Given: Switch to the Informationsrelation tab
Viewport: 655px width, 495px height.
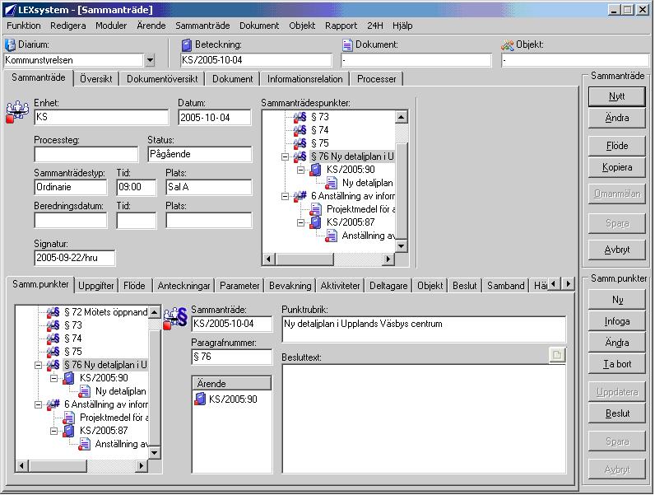Looking at the screenshot, I should (305, 79).
